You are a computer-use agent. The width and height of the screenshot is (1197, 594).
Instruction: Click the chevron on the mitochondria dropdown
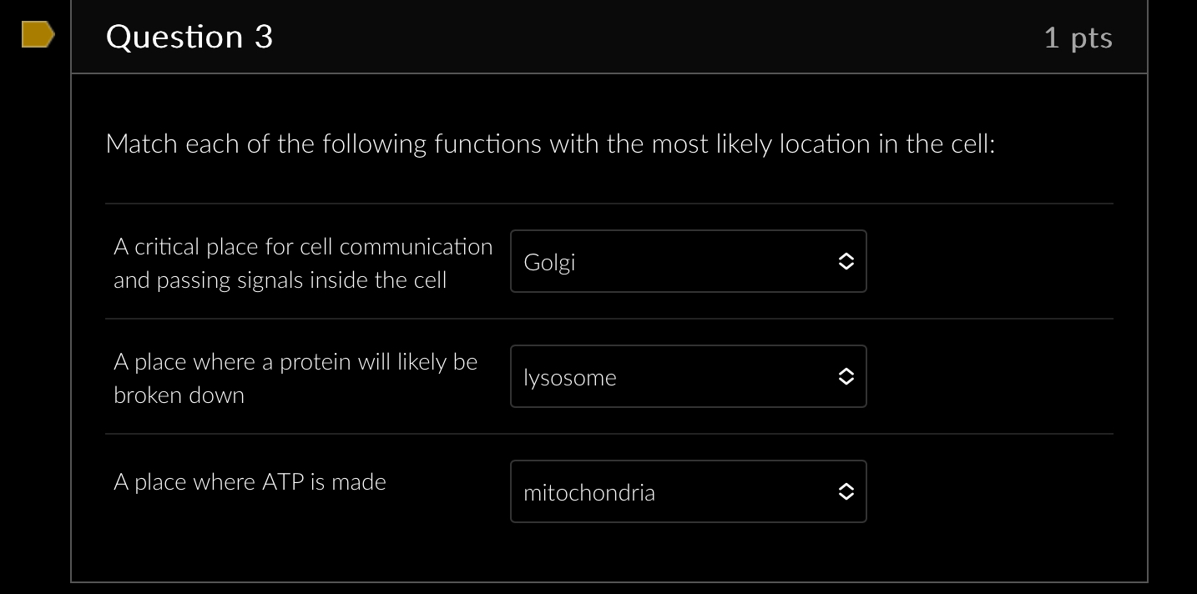846,491
